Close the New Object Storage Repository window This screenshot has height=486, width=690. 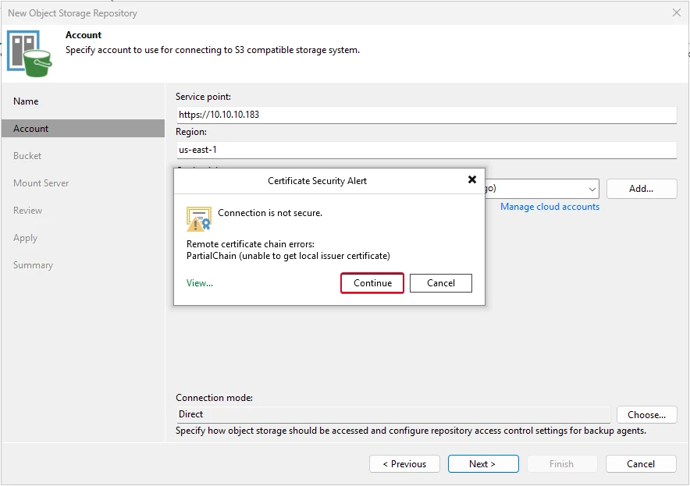(x=677, y=12)
